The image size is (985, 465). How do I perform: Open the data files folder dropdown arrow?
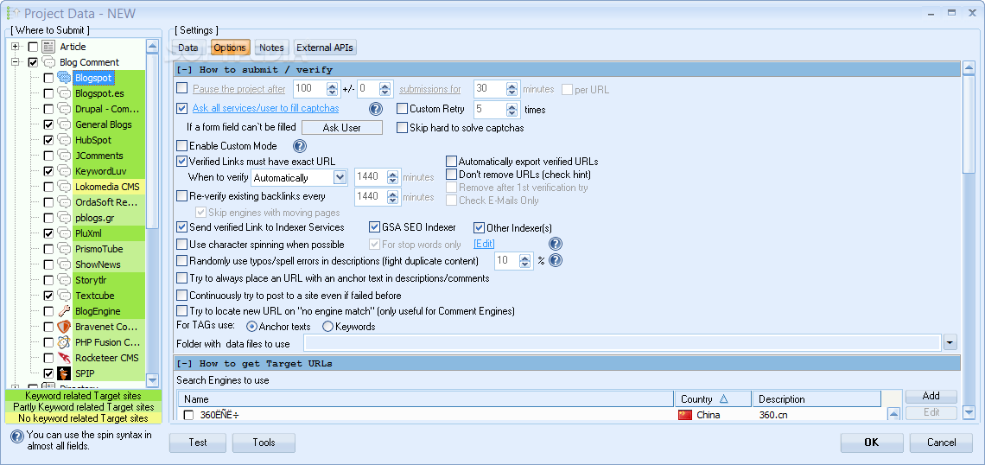pyautogui.click(x=950, y=342)
